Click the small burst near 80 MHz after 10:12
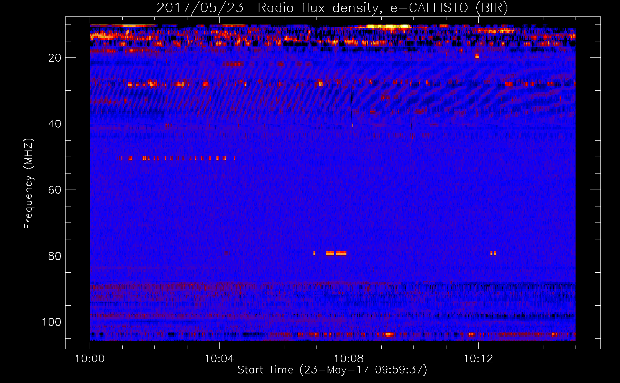 click(x=494, y=253)
